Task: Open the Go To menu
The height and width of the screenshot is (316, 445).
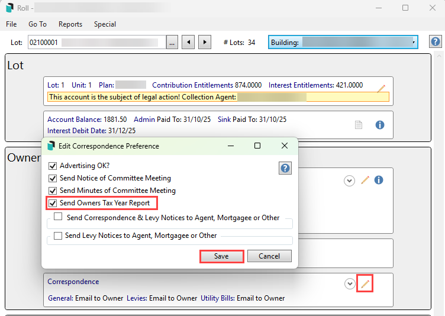Action: [37, 24]
